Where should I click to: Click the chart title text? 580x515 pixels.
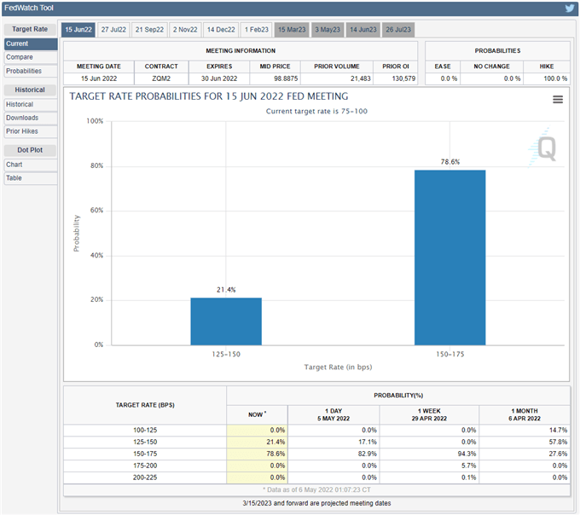209,96
